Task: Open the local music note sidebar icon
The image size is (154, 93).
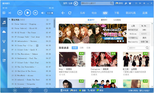Action: click(x=4, y=22)
